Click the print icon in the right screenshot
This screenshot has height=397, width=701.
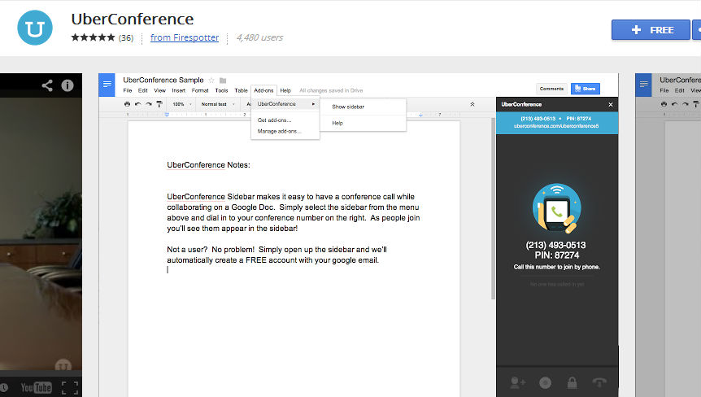pyautogui.click(x=664, y=103)
